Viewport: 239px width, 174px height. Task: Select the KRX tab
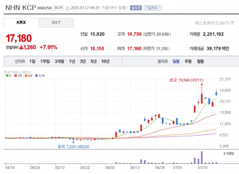pos(21,22)
